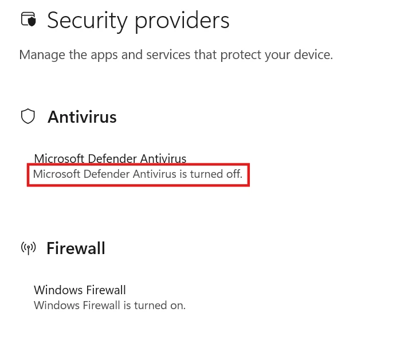This screenshot has width=408, height=351.
Task: Click the word "providers" in the page title
Action: pyautogui.click(x=182, y=21)
